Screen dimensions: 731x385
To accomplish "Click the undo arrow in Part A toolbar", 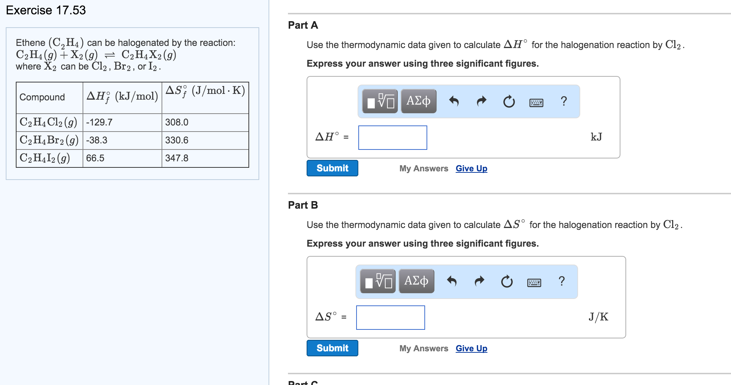I will point(454,101).
